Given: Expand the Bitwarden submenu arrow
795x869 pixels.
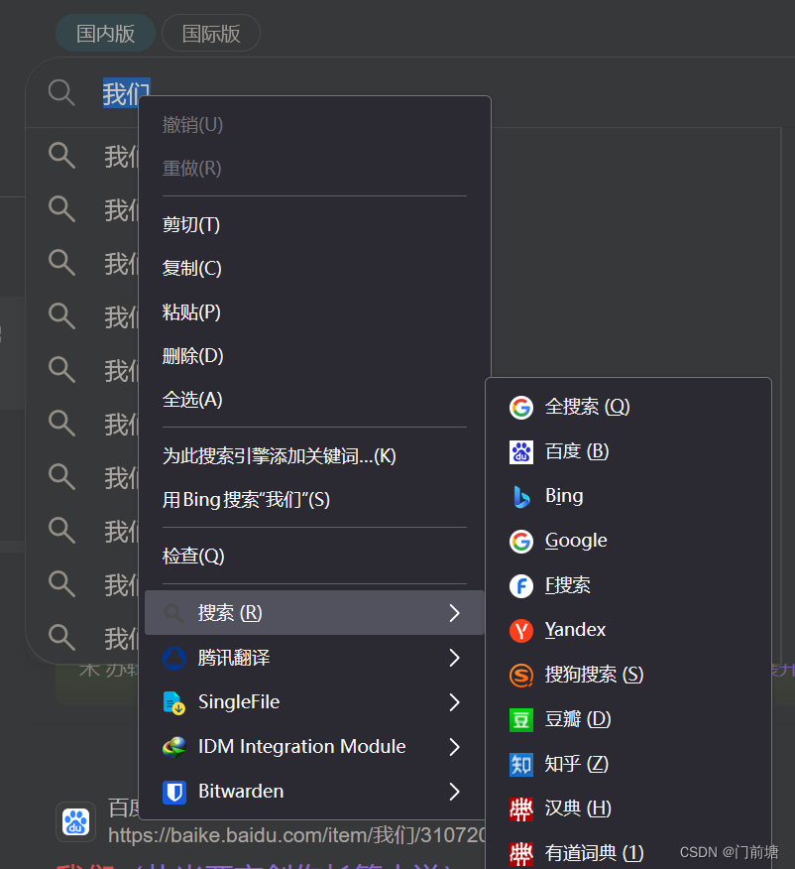Looking at the screenshot, I should pyautogui.click(x=455, y=792).
